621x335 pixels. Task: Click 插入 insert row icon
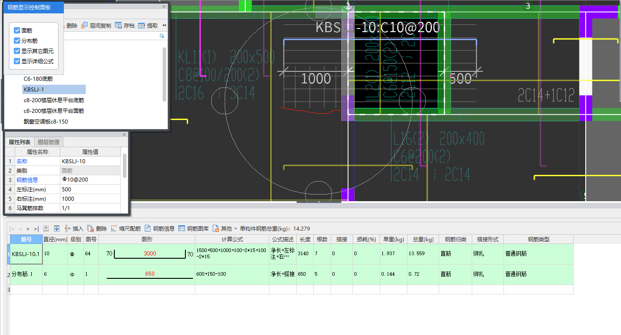tap(74, 228)
